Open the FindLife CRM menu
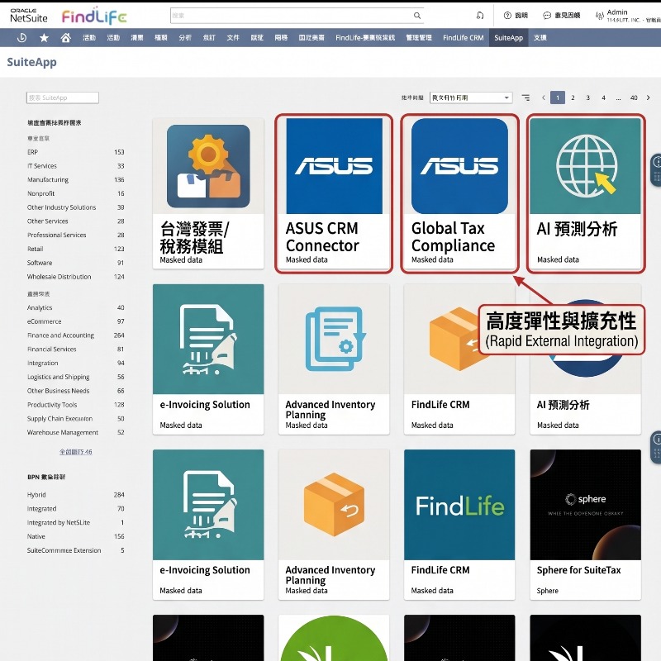 463,38
